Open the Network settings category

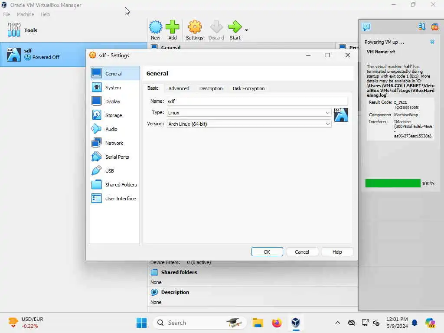coord(114,143)
